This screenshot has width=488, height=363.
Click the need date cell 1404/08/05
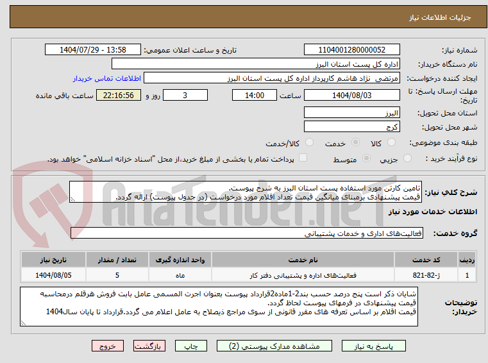tap(53, 275)
